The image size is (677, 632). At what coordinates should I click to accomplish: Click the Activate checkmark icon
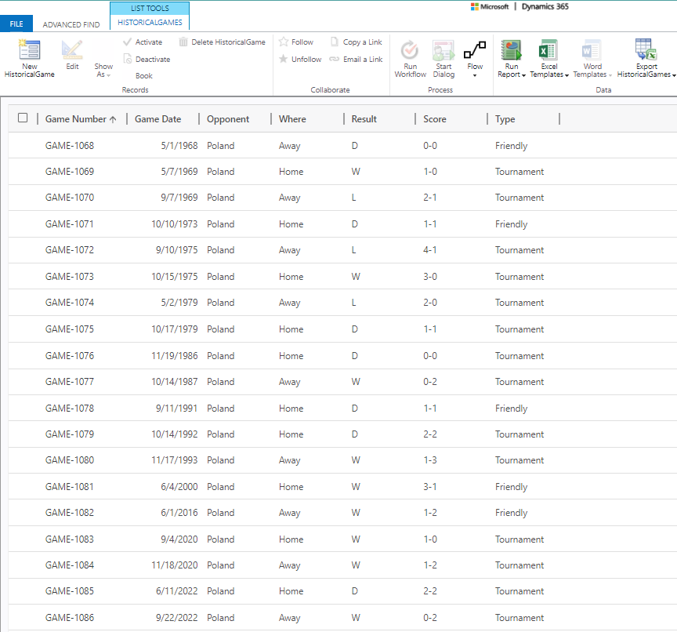[127, 42]
